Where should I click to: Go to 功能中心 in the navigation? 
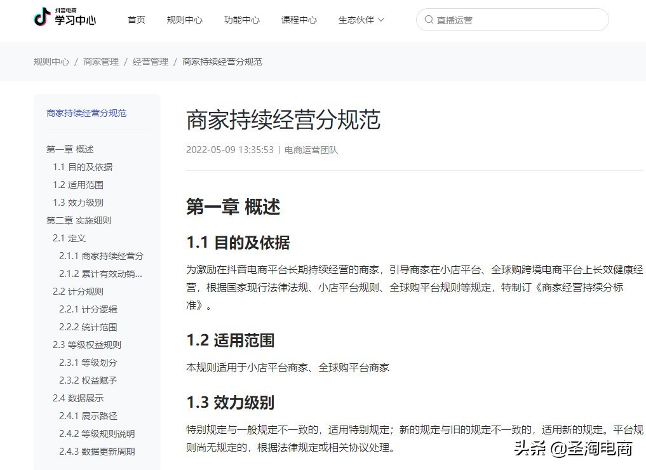[x=242, y=20]
